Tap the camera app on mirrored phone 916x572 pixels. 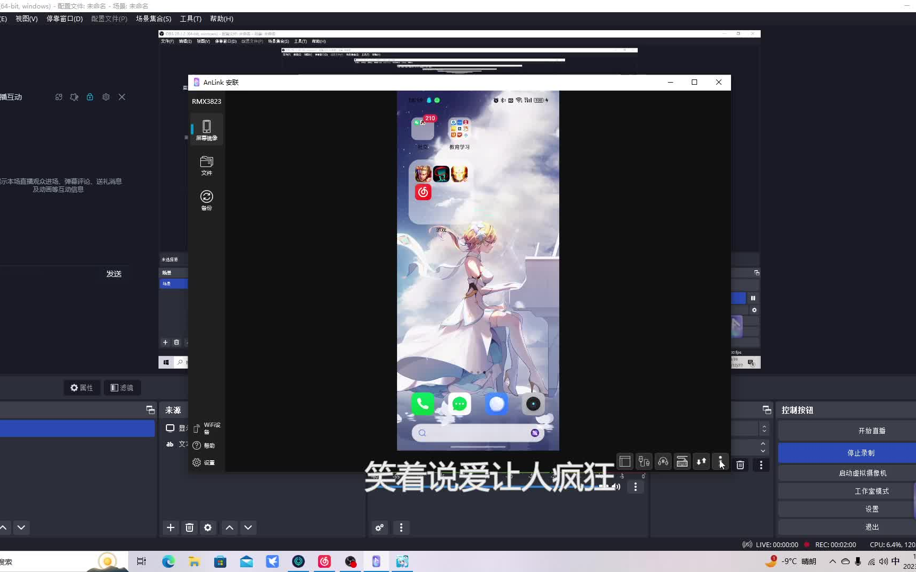point(533,404)
